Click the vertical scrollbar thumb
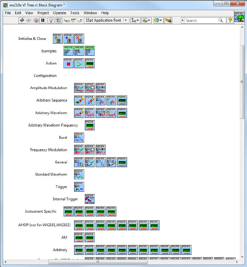This screenshot has width=247, height=267. click(242, 81)
